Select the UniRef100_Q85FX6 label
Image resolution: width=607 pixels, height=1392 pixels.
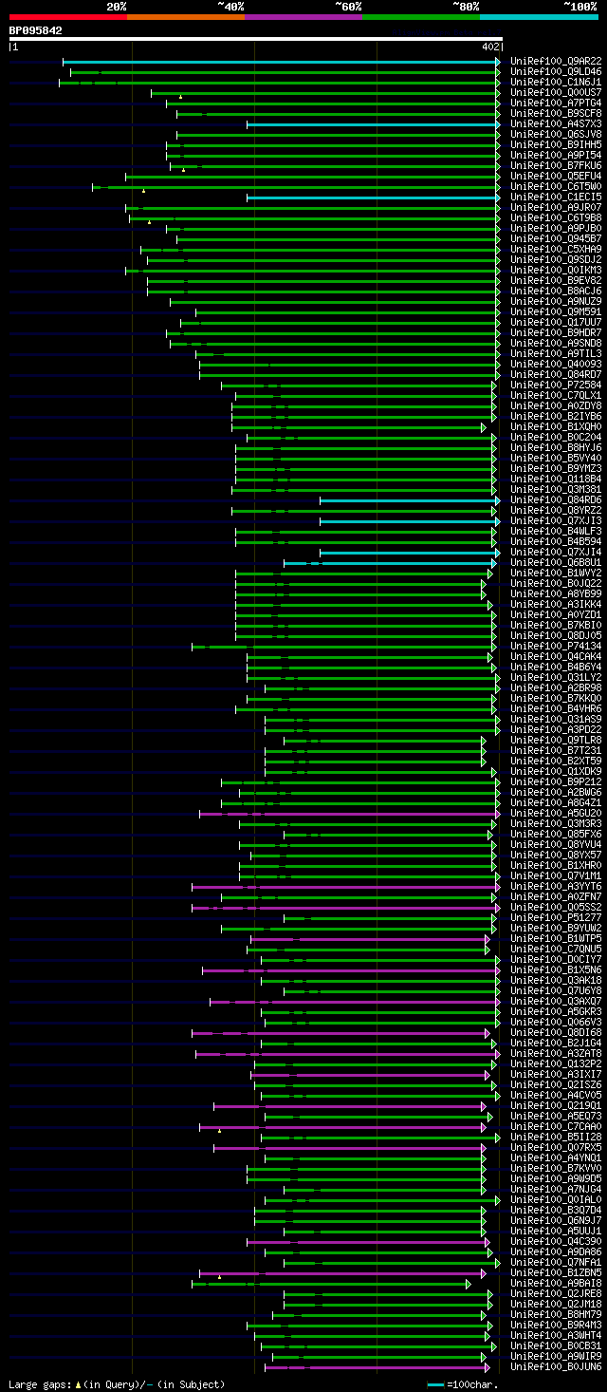556,834
